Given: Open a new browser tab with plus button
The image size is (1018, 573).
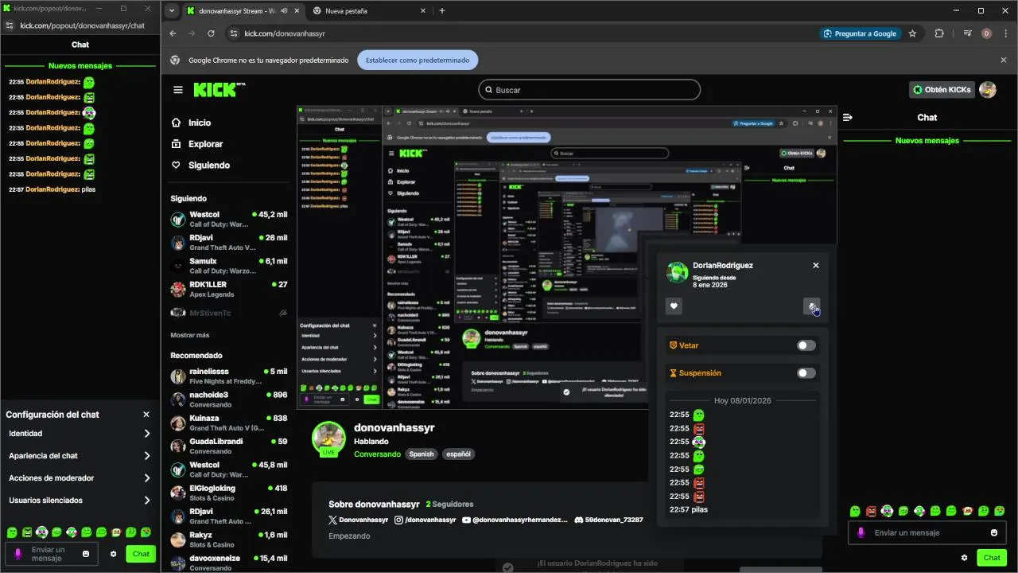Looking at the screenshot, I should 442,11.
